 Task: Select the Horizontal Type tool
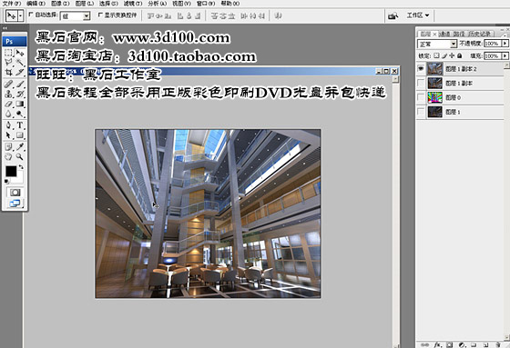(20, 125)
